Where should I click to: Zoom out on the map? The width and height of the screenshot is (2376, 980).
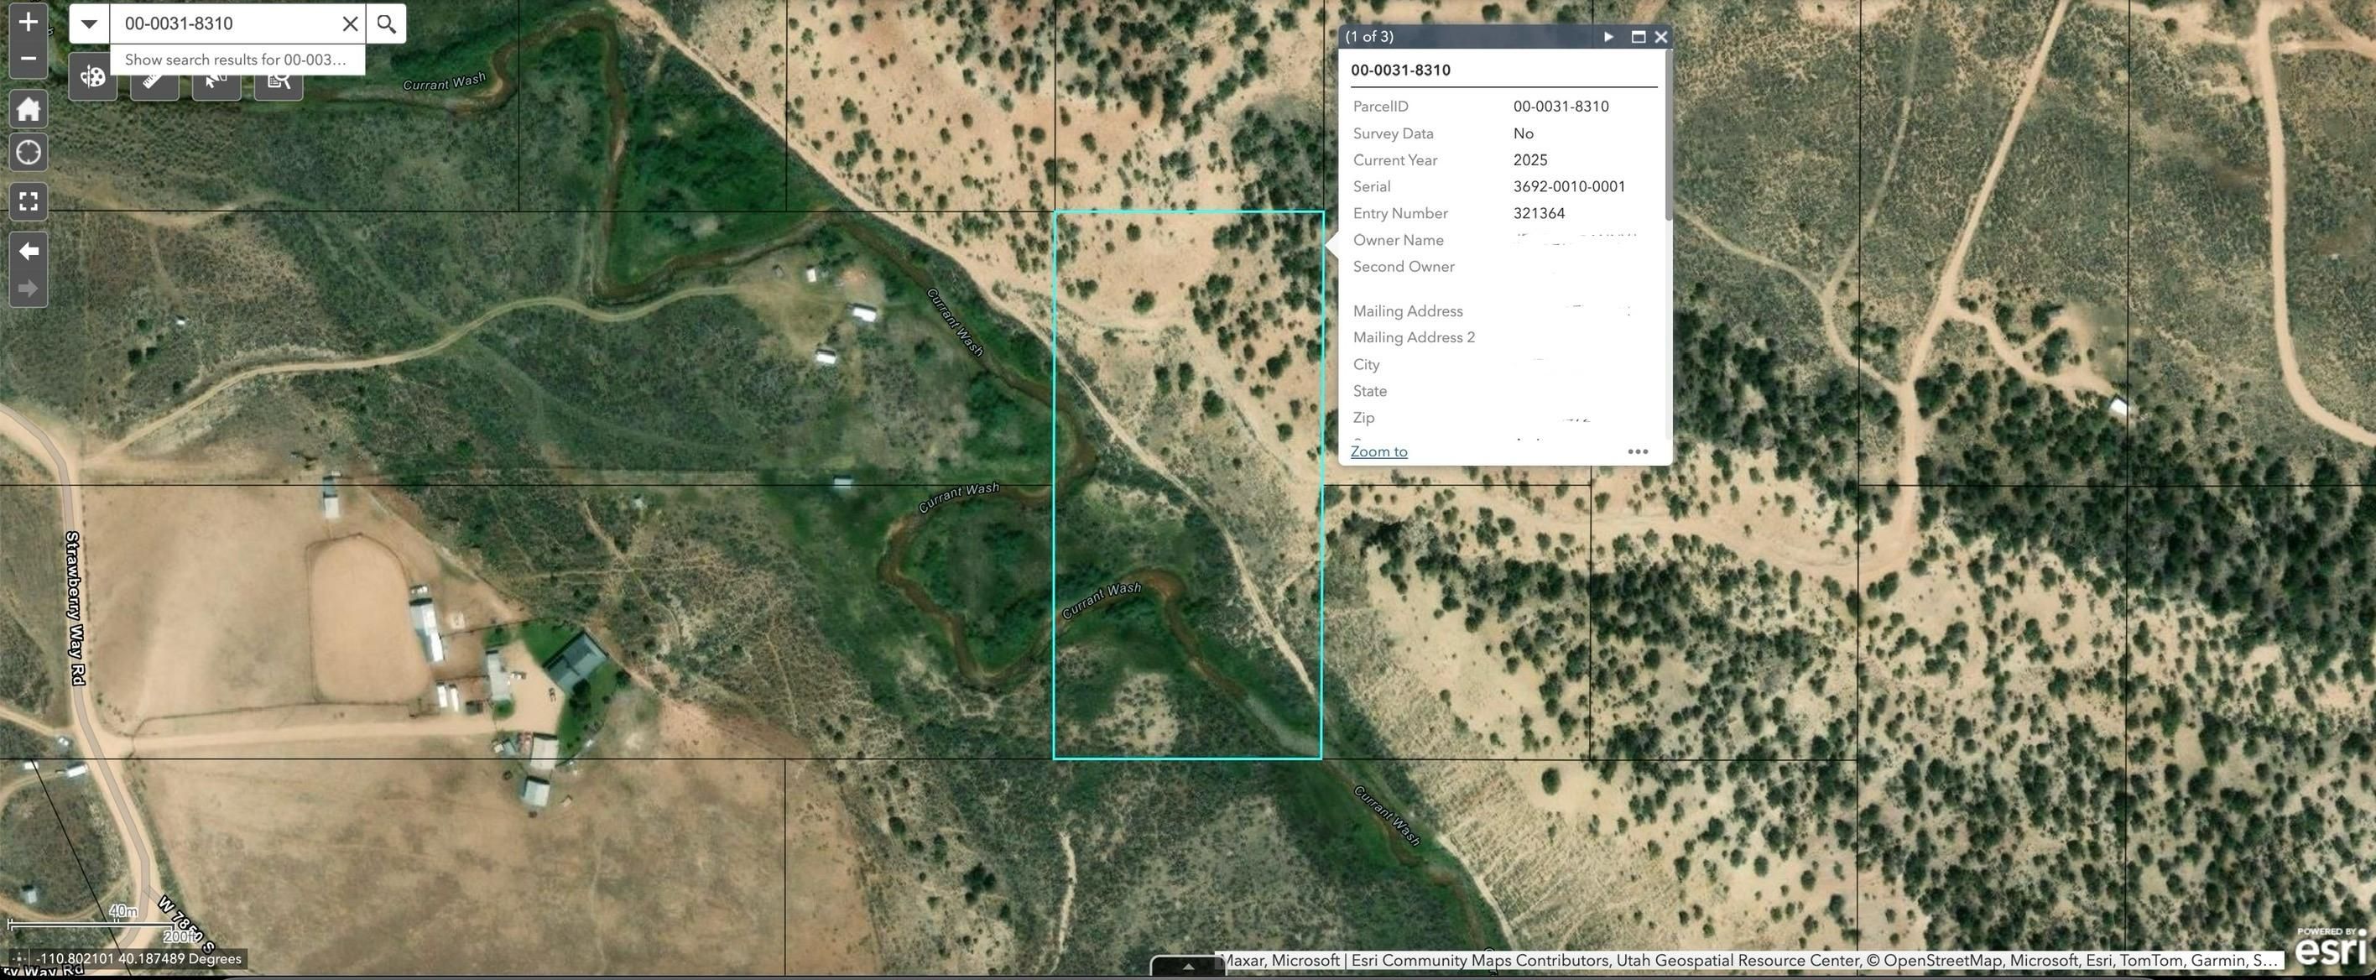tap(28, 58)
